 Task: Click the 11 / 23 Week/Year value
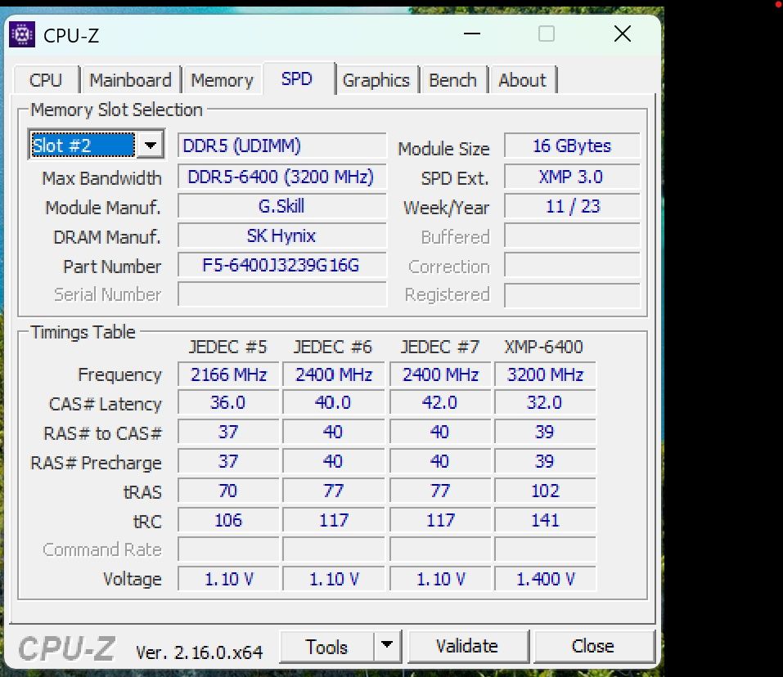click(572, 207)
